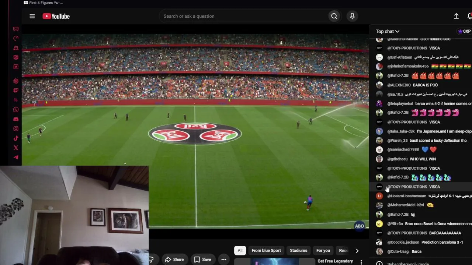Viewport: 472px width, 265px height.
Task: Click @Wareh_35 username in chat
Action: tap(397, 141)
